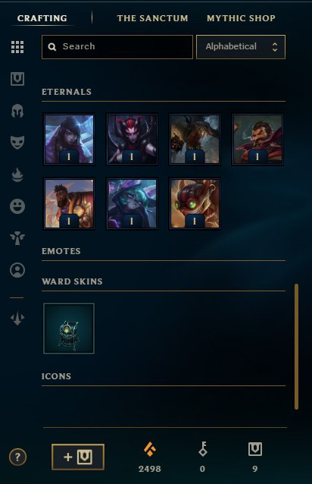Open the help question mark
This screenshot has width=312, height=484.
(17, 457)
